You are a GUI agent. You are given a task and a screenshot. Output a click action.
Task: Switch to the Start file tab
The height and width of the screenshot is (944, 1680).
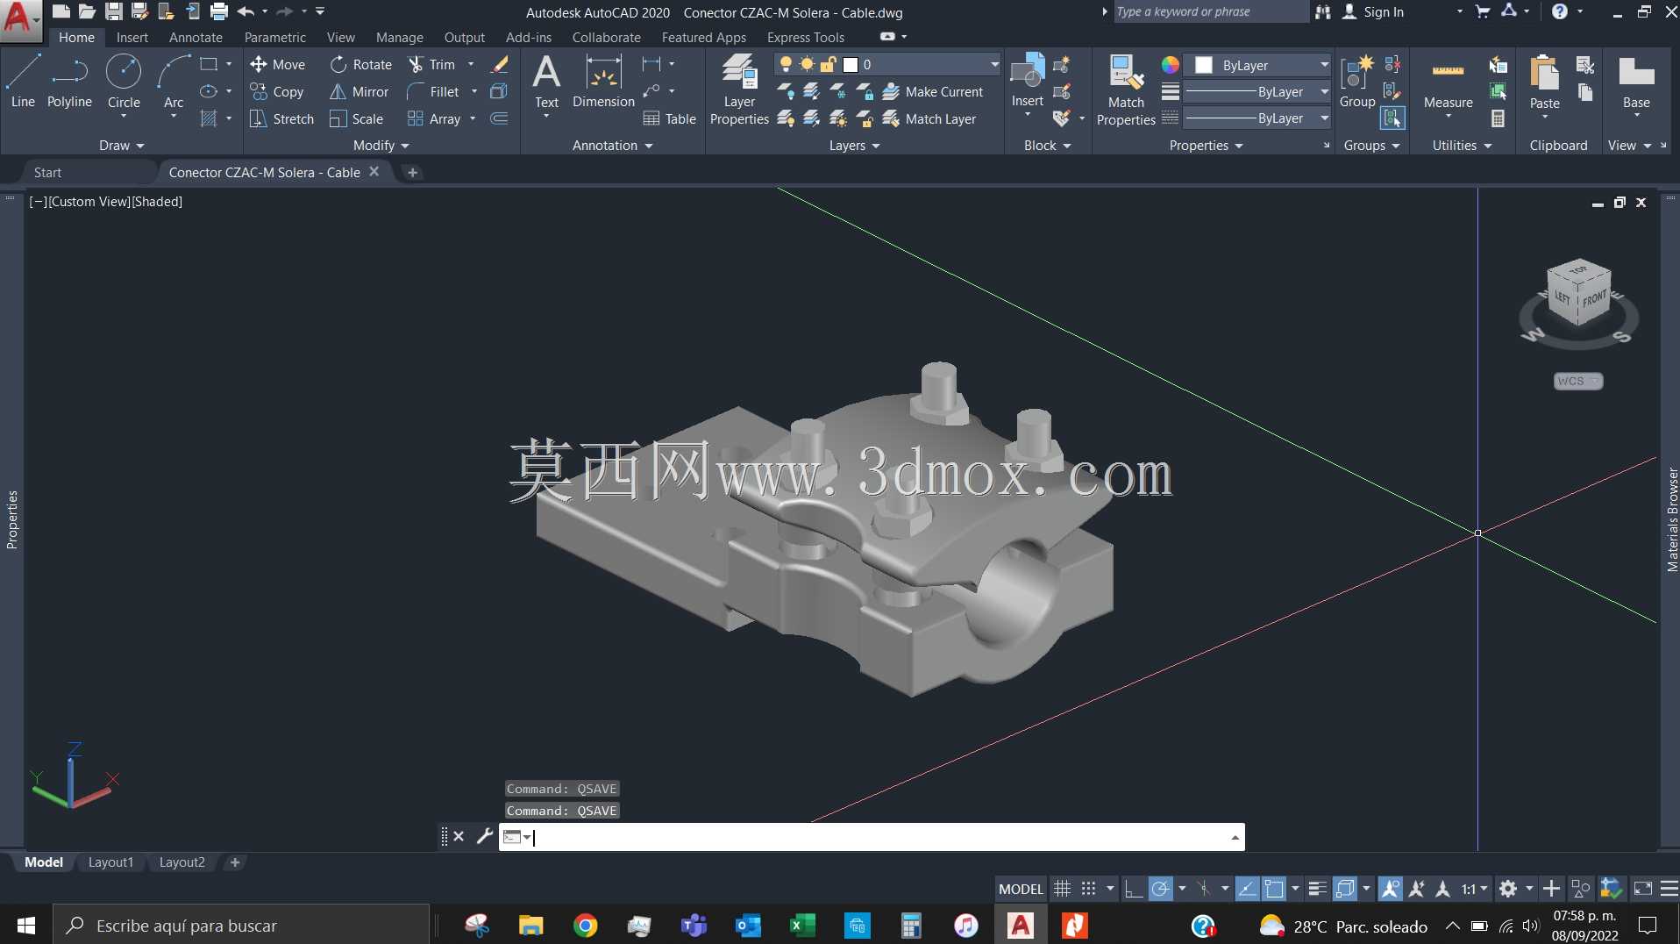(x=48, y=173)
